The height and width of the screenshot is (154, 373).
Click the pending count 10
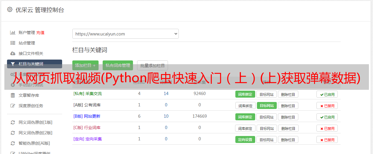(166, 116)
